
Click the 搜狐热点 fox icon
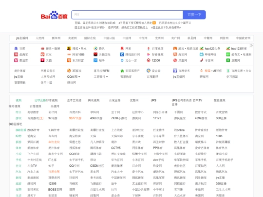click(x=69, y=49)
